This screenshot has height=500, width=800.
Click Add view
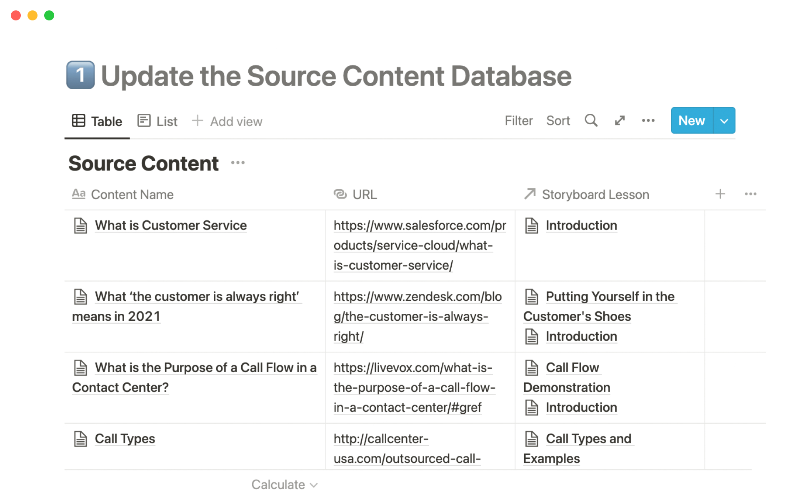(x=227, y=121)
